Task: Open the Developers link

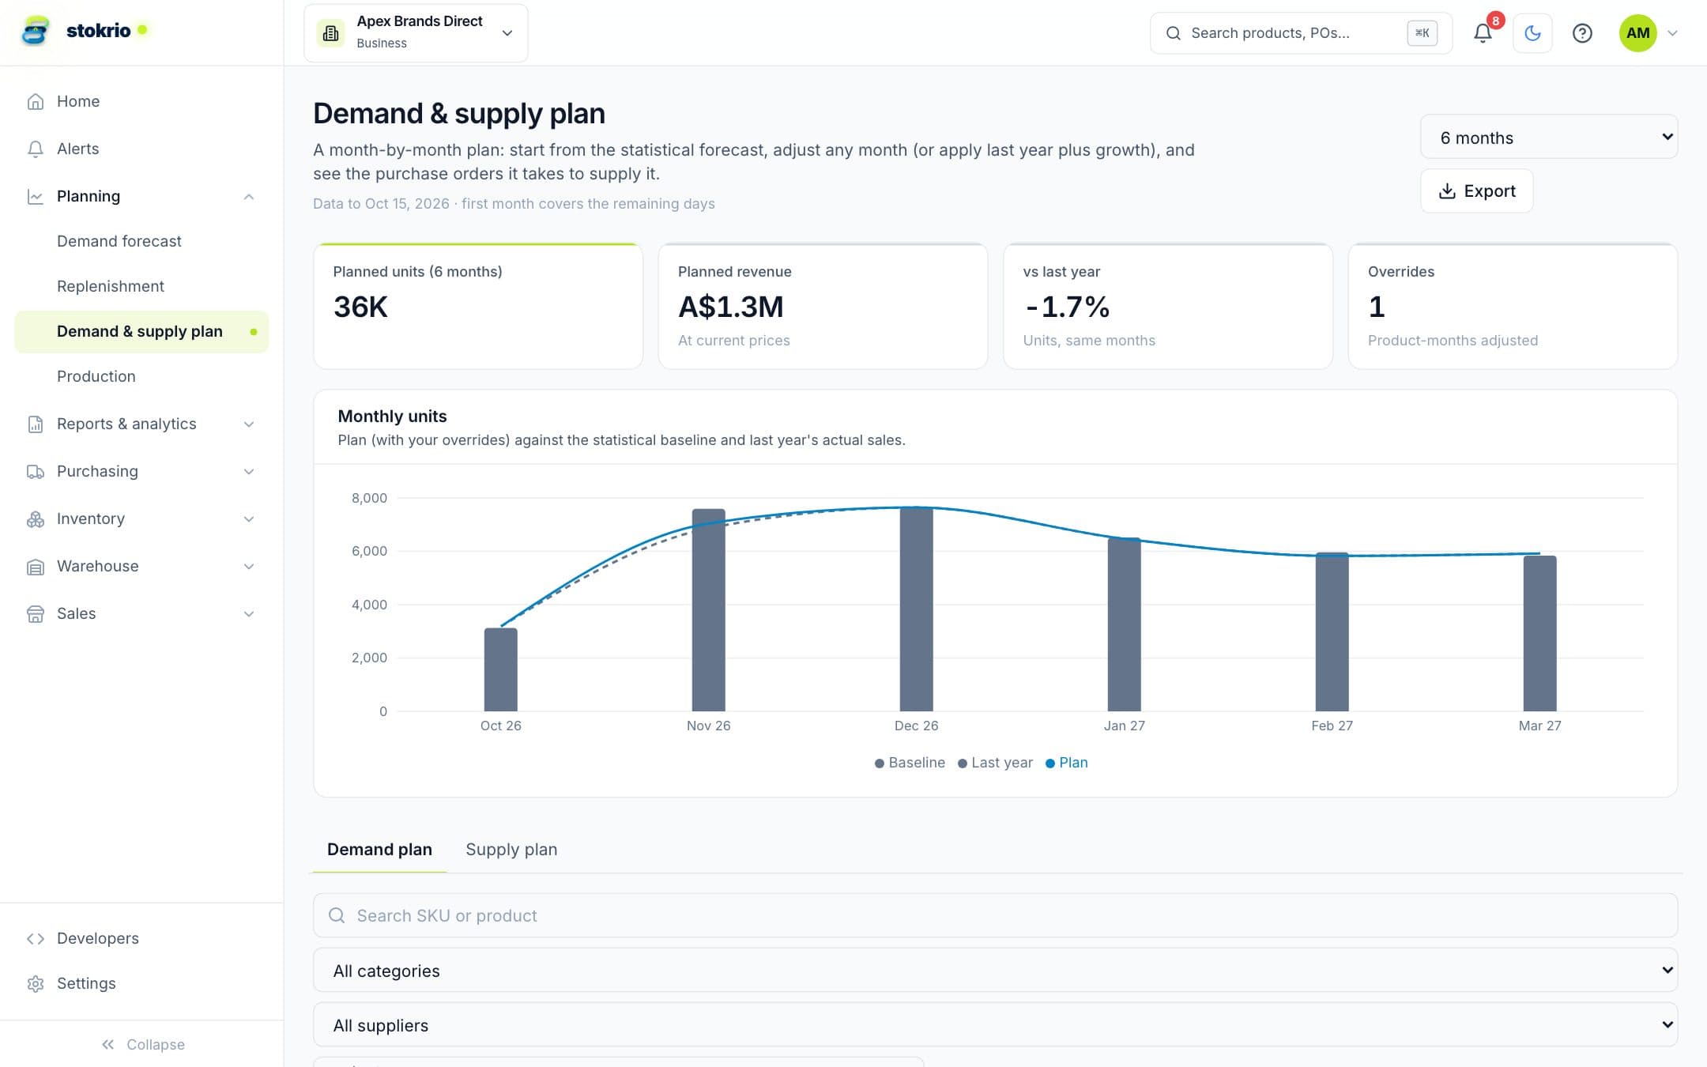Action: click(98, 938)
